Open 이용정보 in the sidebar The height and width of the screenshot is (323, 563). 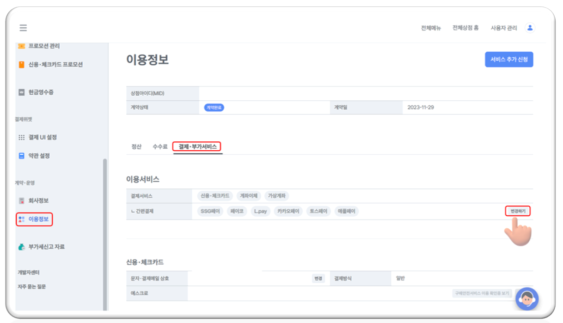[35, 219]
